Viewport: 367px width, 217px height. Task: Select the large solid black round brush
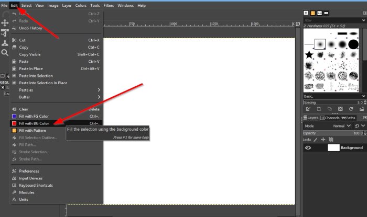pyautogui.click(x=353, y=44)
